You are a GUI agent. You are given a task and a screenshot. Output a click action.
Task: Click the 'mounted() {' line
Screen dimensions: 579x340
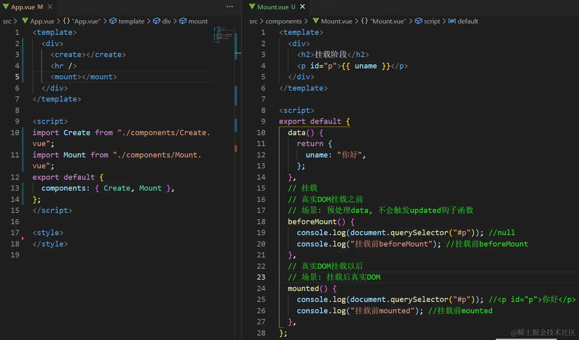coord(312,288)
